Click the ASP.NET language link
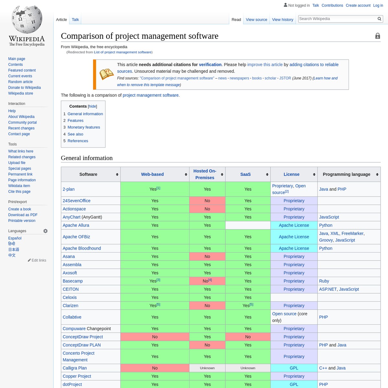The width and height of the screenshot is (388, 388). point(328,289)
